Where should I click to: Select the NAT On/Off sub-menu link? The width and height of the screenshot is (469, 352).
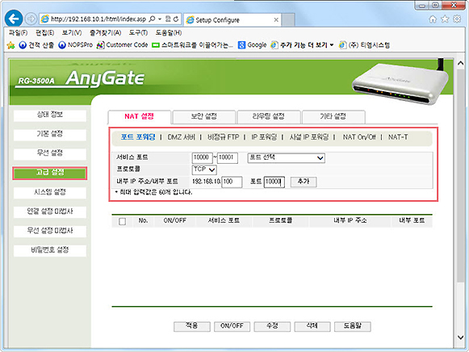359,137
